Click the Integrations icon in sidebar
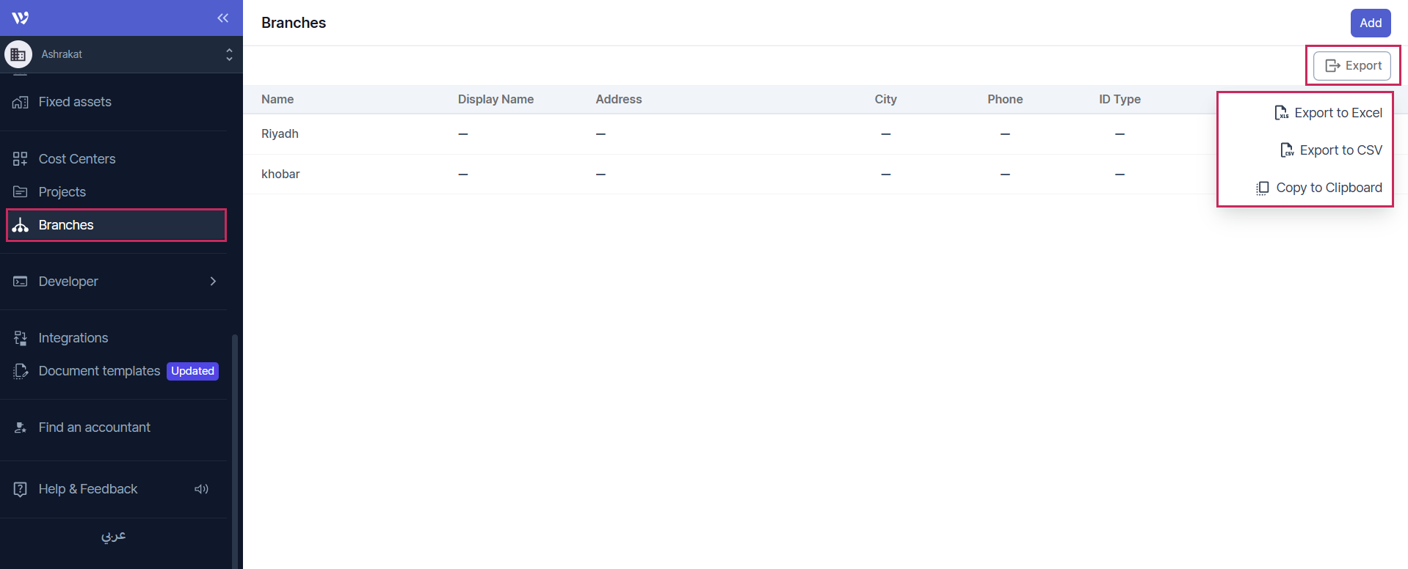Screen dimensions: 1408x569 21,338
